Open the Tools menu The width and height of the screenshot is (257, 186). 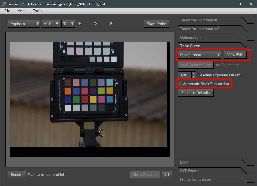[x=37, y=11]
